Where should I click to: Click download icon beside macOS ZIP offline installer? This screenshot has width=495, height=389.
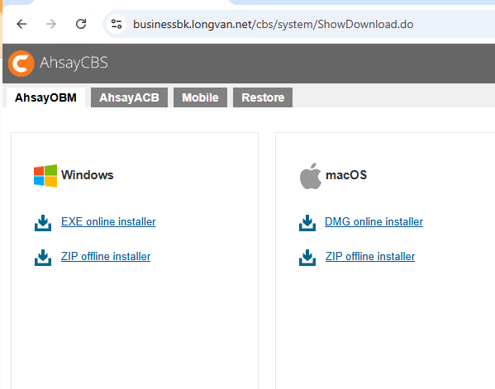click(307, 258)
